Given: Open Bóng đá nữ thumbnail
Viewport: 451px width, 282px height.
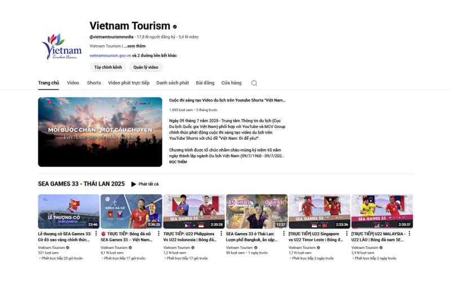Looking at the screenshot, I should (131, 211).
